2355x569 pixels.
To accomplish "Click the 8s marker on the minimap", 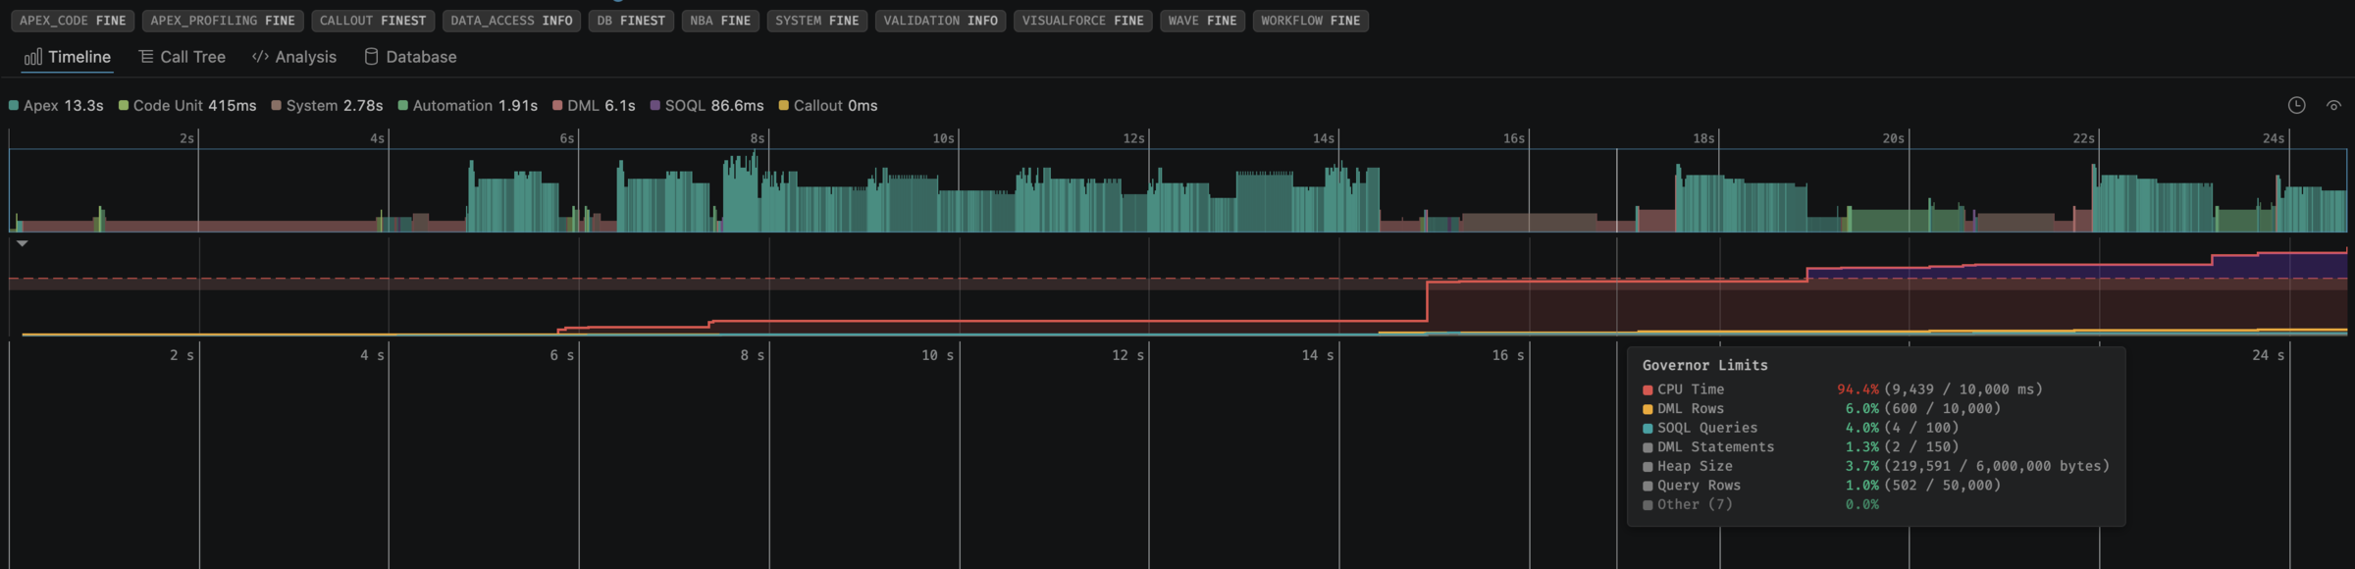I will point(757,138).
